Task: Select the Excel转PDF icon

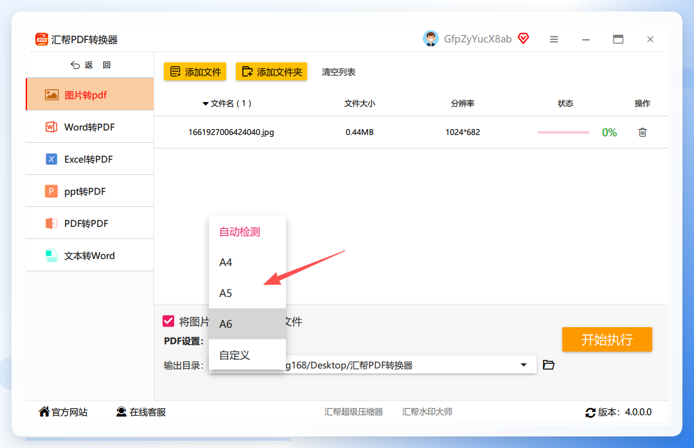Action: coord(51,159)
